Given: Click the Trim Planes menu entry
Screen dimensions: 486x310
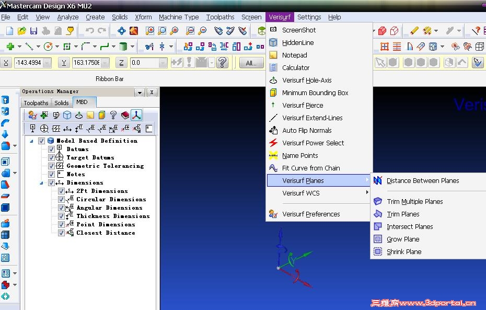Looking at the screenshot, I should (403, 214).
